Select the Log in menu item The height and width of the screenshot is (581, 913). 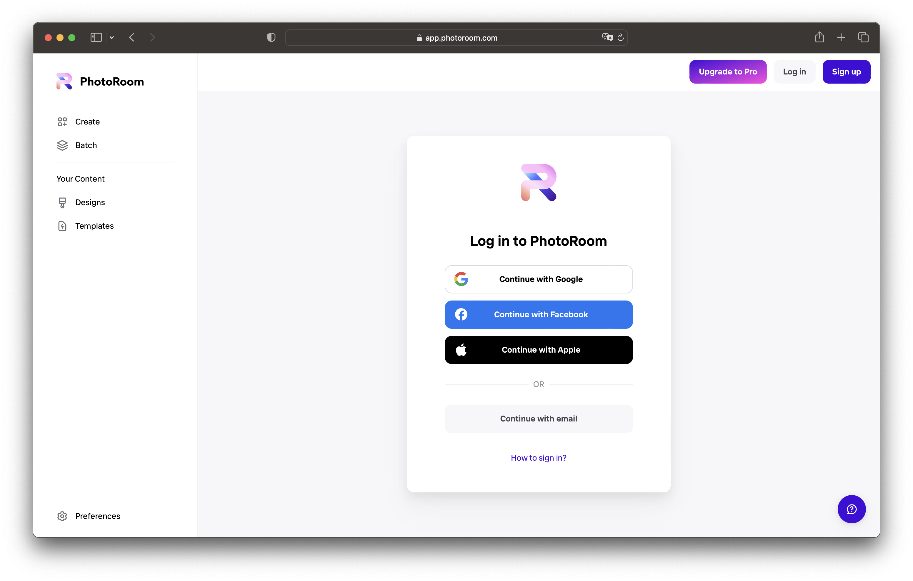click(794, 72)
